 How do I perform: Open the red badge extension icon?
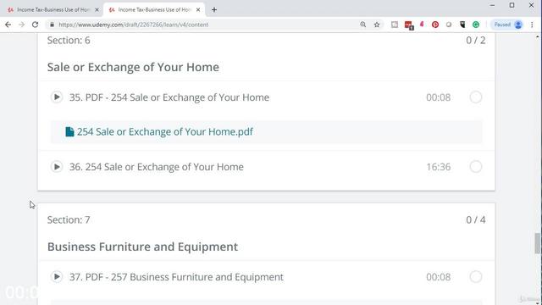click(x=408, y=25)
